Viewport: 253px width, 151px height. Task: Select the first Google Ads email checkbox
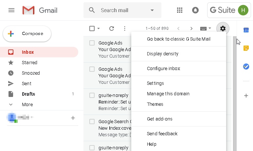[x=92, y=43]
